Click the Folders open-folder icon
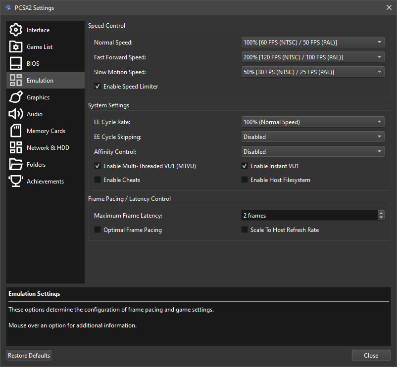This screenshot has width=397, height=367. click(x=16, y=164)
